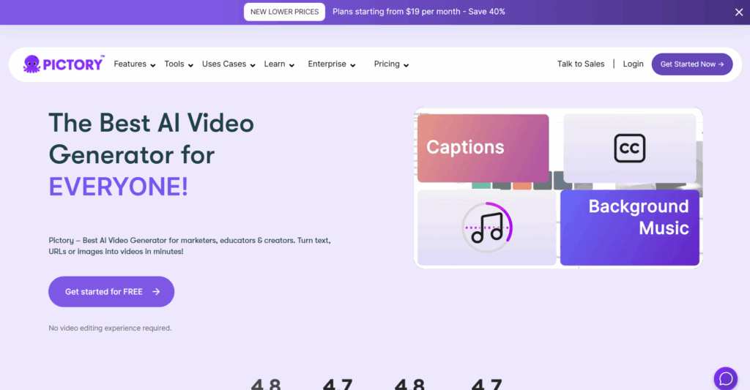Viewport: 750px width, 390px height.
Task: Open the chat widget bubble
Action: point(726,378)
